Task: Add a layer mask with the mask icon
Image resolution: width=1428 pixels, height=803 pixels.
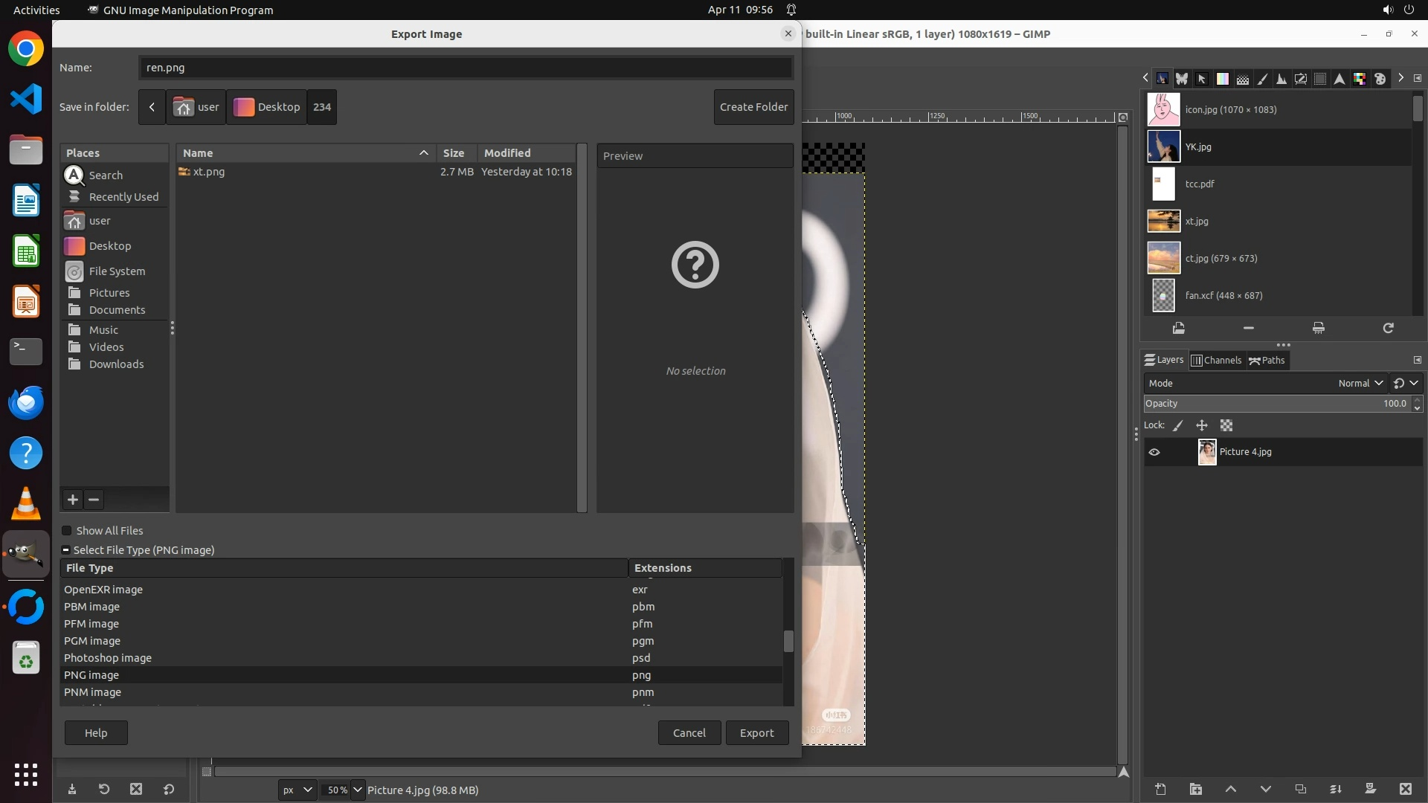Action: pyautogui.click(x=1370, y=789)
